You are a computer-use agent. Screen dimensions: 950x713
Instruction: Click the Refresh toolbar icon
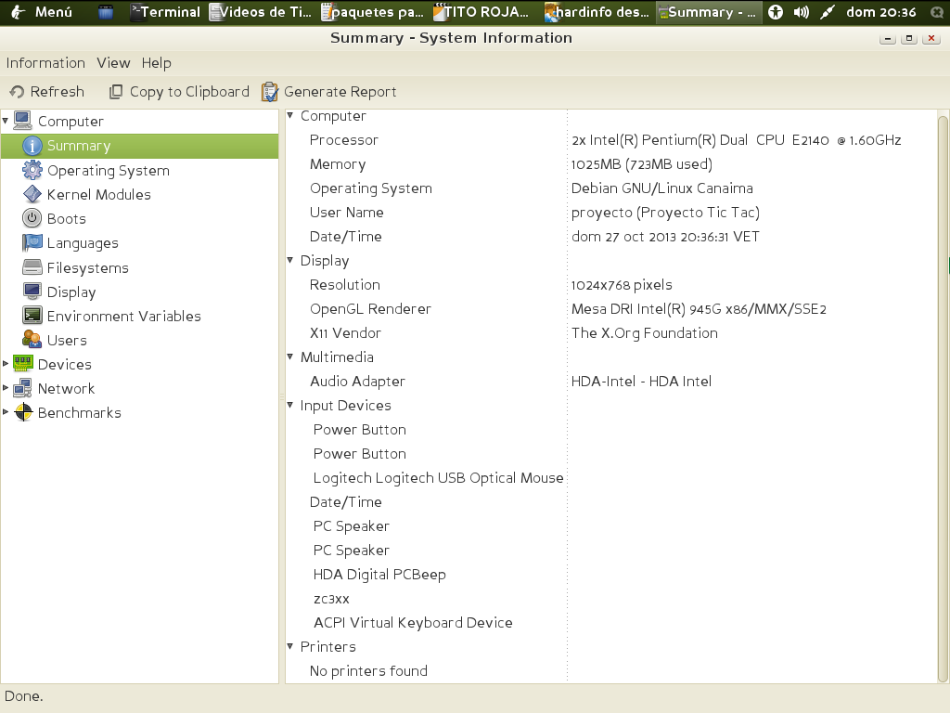click(x=17, y=92)
